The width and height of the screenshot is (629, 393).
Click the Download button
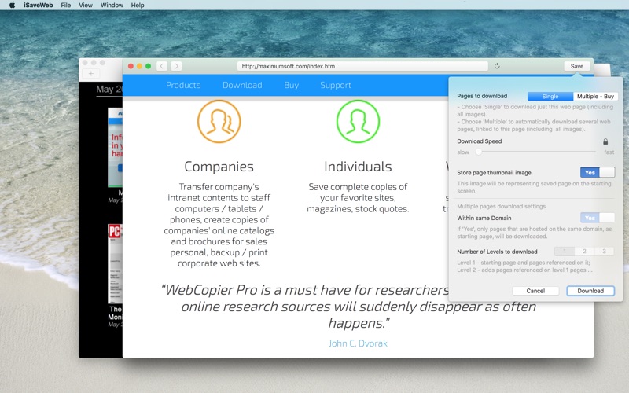pos(590,291)
